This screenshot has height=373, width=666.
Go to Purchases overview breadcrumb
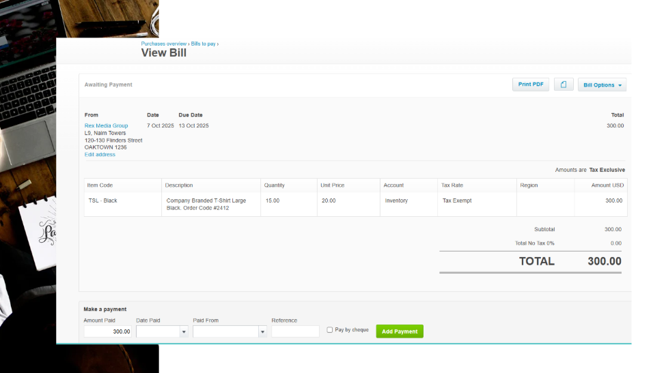[x=164, y=44]
